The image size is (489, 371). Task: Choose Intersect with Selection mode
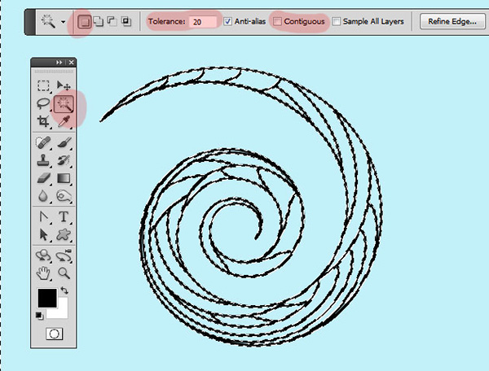126,21
